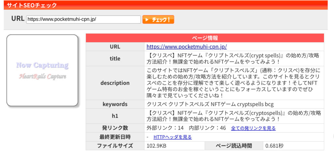Click the URL input field
The height and width of the screenshot is (151, 334).
(83, 19)
